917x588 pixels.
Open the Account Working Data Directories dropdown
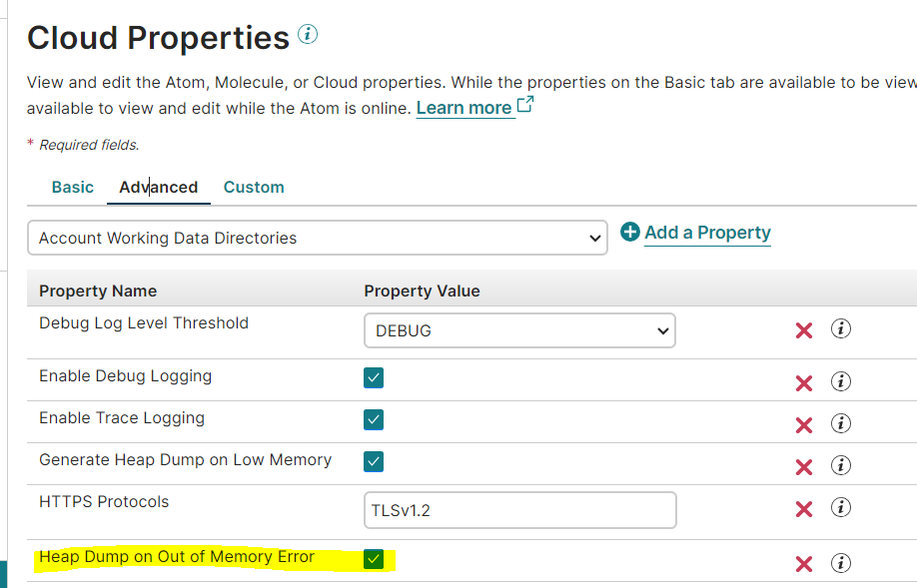pyautogui.click(x=318, y=238)
